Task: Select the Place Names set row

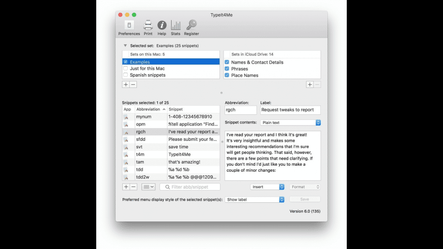Action: click(x=272, y=75)
